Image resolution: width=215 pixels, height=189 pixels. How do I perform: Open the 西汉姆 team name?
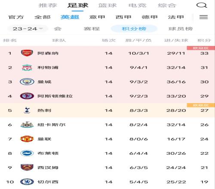48,168
